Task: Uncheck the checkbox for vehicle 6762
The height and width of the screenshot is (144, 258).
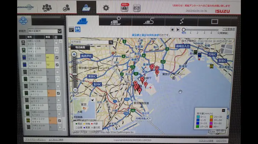Action: [57, 57]
